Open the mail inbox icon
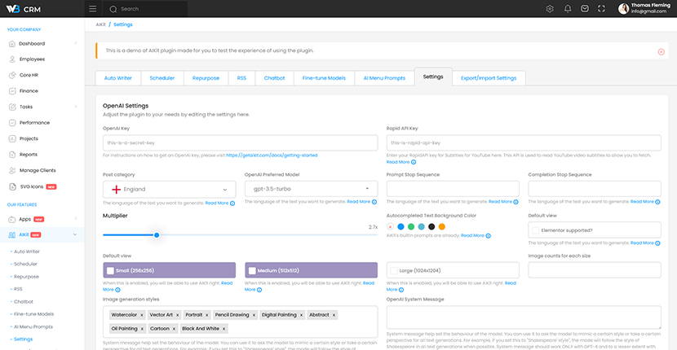This screenshot has height=350, width=677. click(x=585, y=9)
